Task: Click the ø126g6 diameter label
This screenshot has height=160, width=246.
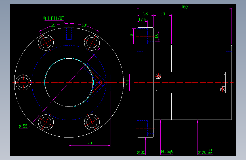Action: (x=167, y=151)
